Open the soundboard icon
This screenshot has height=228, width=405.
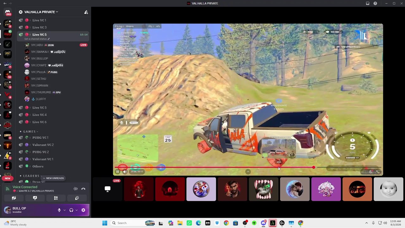[x=77, y=198]
